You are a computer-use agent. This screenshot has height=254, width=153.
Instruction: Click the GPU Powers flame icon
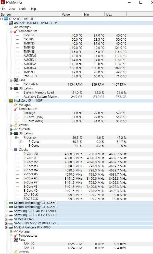pyautogui.click(x=16, y=252)
